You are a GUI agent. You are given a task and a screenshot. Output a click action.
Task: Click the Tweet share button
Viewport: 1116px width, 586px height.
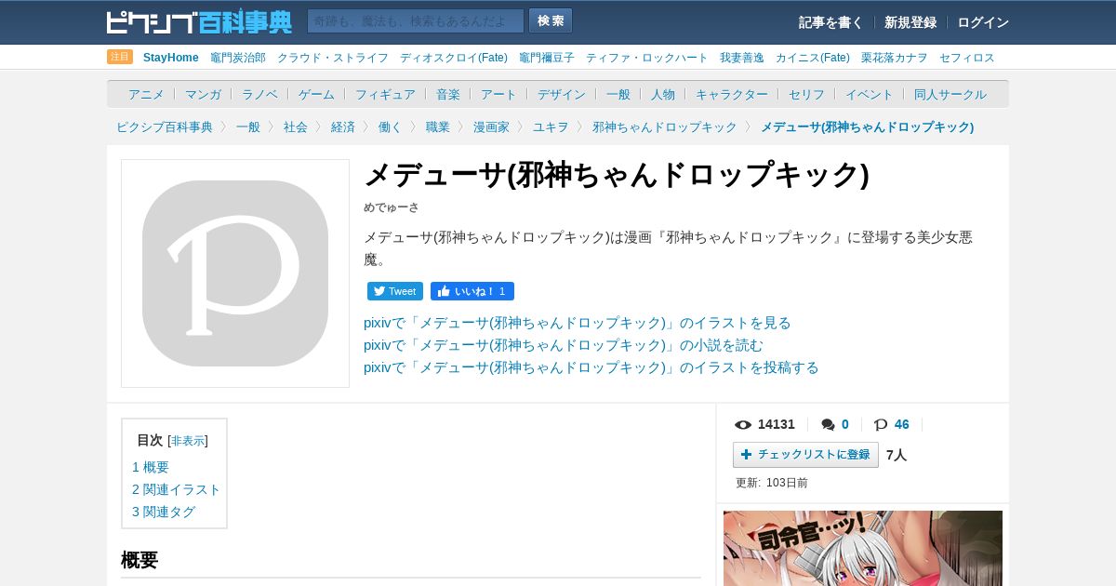coord(395,291)
